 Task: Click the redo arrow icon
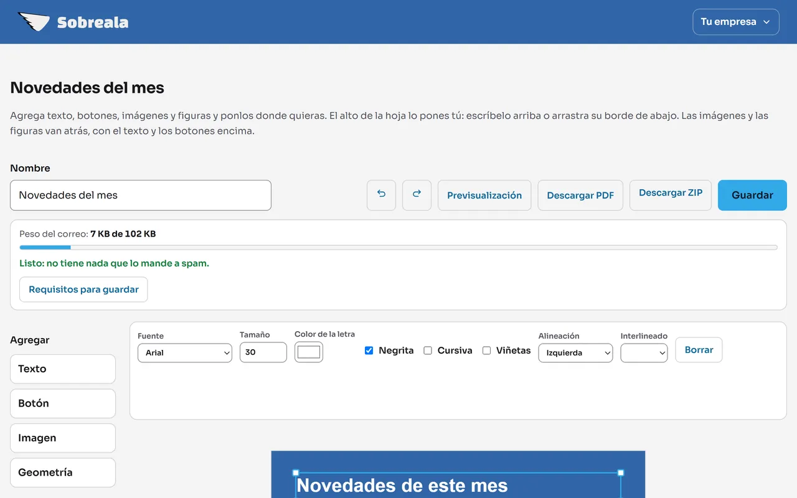tap(417, 195)
